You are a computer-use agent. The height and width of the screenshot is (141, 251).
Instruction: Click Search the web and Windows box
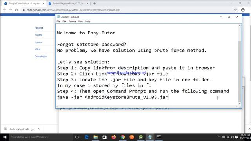point(41,137)
